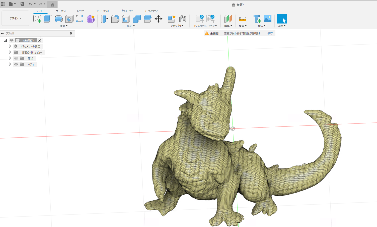The width and height of the screenshot is (377, 227).
Task: Undo the last action
Action: 31,4
